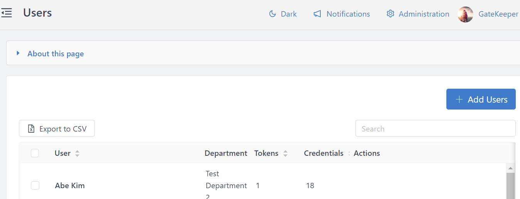Screen dimensions: 520x199
Task: Click the Administration gear icon
Action: pyautogui.click(x=390, y=14)
